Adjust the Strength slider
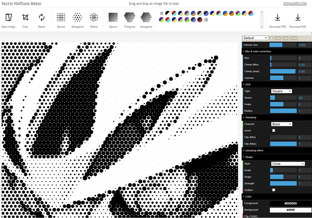Image resolution: width=312 pixels, height=218 pixels. coord(283,183)
